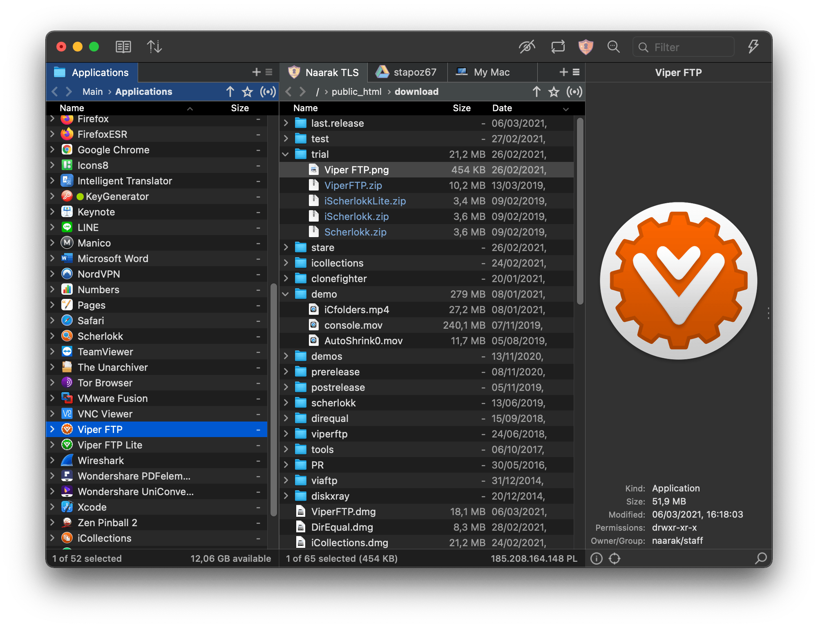Click the lightning bolt quick action icon
The image size is (818, 628).
tap(753, 47)
